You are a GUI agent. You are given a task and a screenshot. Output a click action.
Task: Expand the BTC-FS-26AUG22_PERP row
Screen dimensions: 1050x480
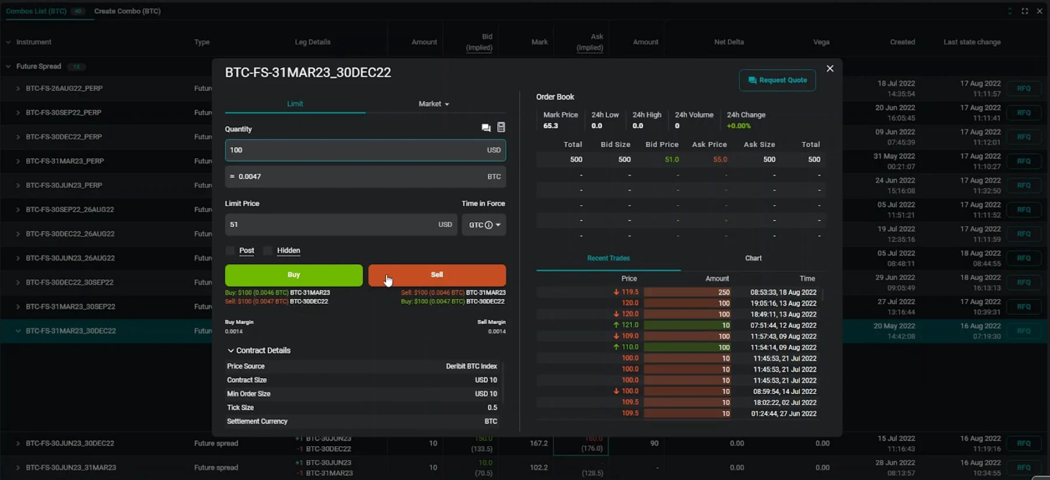[18, 88]
